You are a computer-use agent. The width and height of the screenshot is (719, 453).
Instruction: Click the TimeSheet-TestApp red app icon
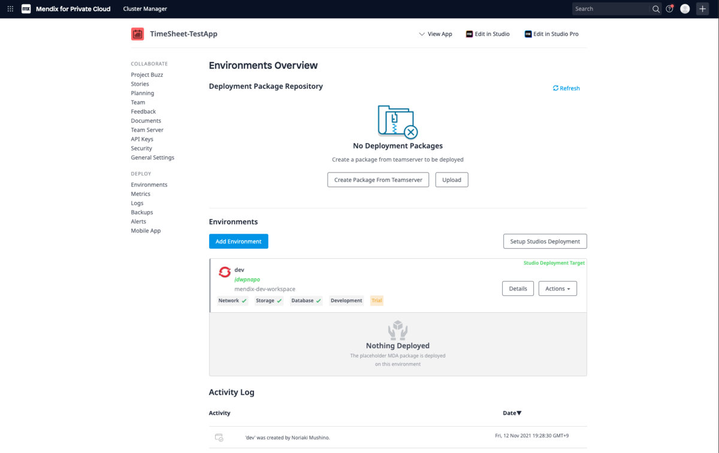(137, 34)
